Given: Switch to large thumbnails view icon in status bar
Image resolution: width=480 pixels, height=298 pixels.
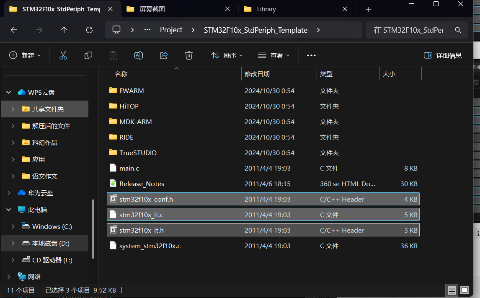Looking at the screenshot, I should pyautogui.click(x=465, y=290).
